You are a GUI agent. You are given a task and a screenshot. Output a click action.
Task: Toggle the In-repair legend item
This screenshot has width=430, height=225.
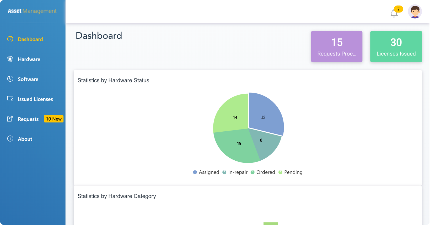click(x=235, y=172)
